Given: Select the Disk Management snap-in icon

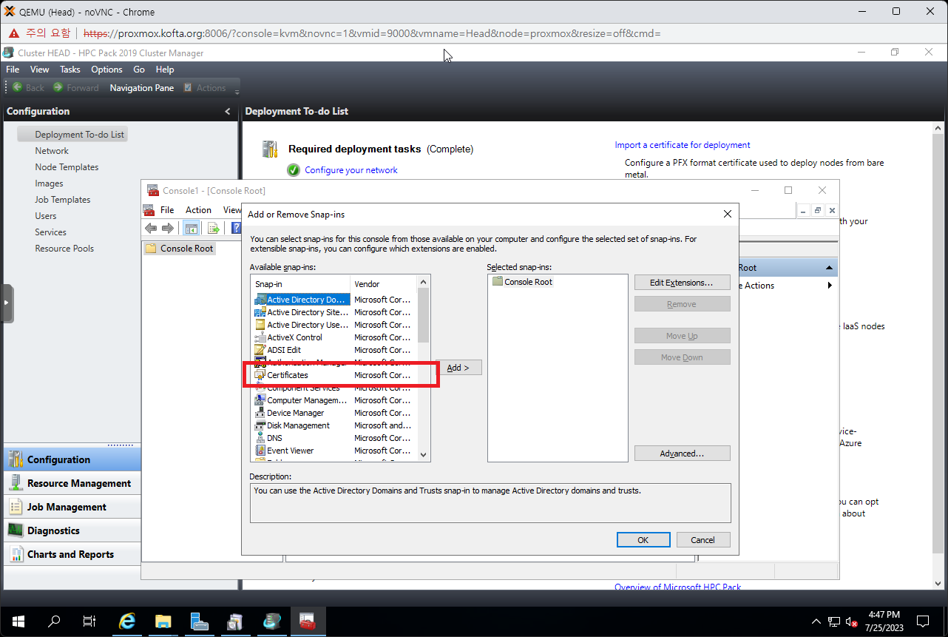Looking at the screenshot, I should pos(260,425).
